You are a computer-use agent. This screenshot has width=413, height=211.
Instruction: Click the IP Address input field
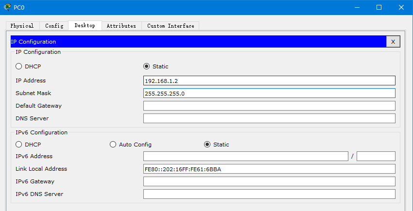point(269,81)
